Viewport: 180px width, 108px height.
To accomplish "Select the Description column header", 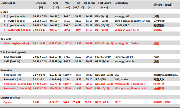I will click(x=121, y=3).
